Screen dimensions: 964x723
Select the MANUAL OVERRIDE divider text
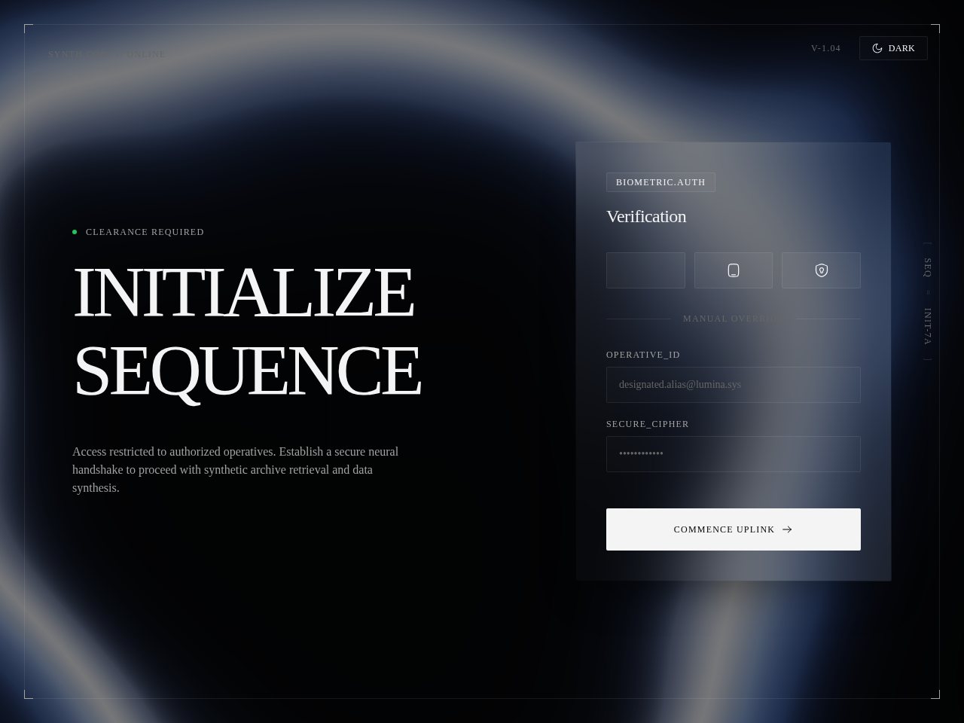pyautogui.click(x=732, y=319)
